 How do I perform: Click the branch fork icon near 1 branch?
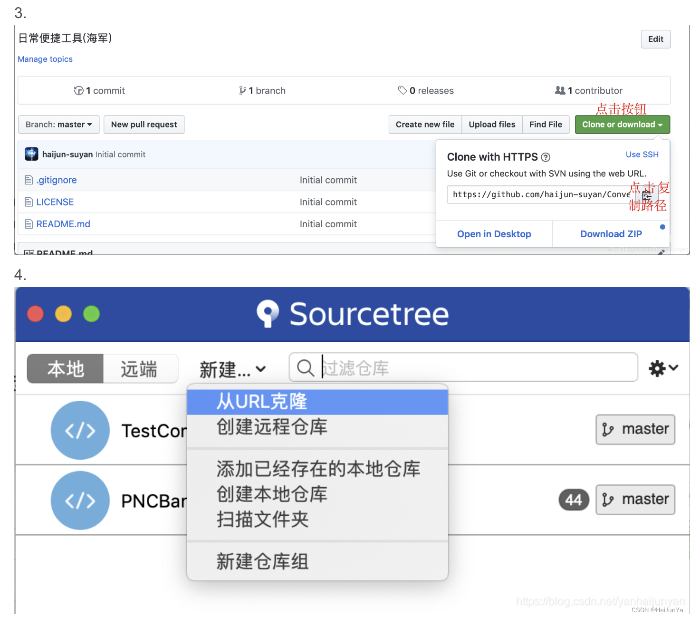242,90
